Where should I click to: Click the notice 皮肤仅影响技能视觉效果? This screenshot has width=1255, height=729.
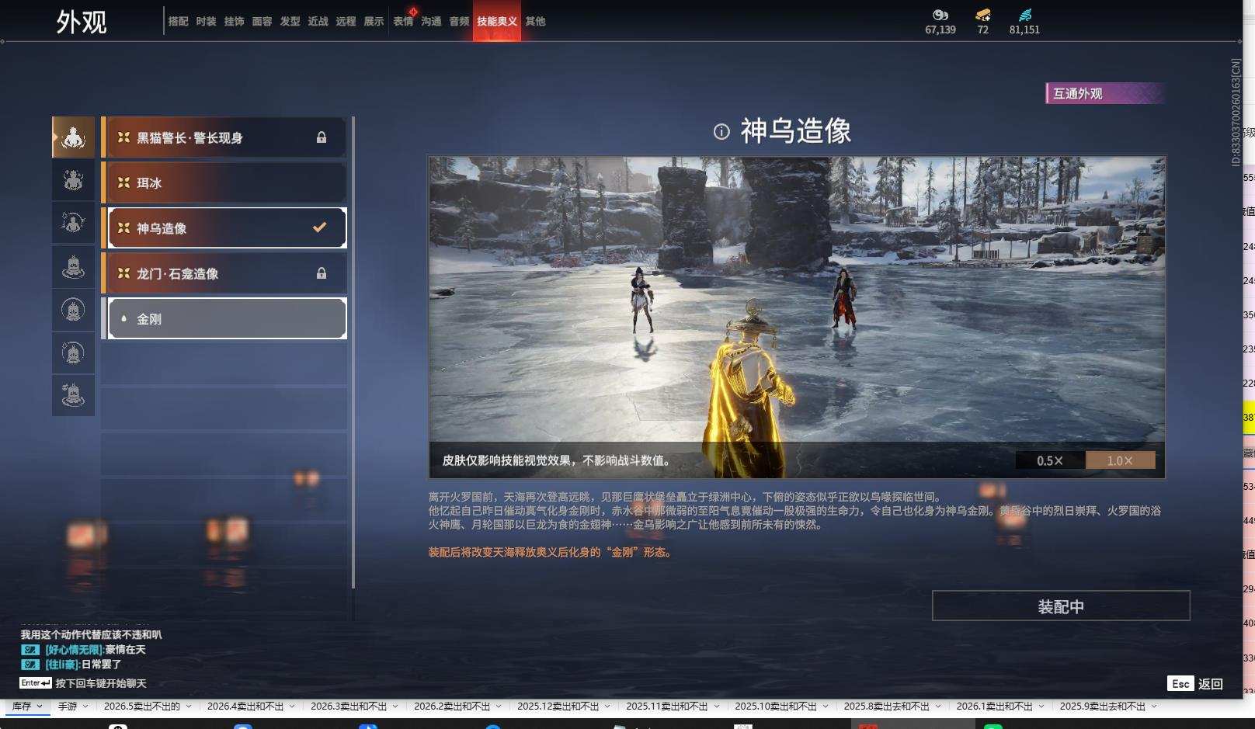556,460
